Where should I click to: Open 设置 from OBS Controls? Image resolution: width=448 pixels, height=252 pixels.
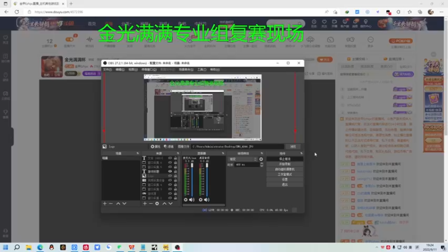click(x=284, y=179)
